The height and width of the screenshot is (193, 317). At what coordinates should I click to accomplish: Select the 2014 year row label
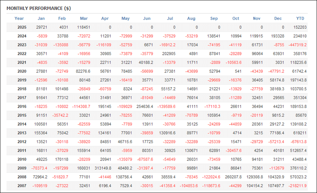tap(22, 124)
